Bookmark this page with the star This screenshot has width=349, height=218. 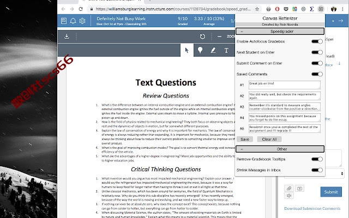point(257,9)
